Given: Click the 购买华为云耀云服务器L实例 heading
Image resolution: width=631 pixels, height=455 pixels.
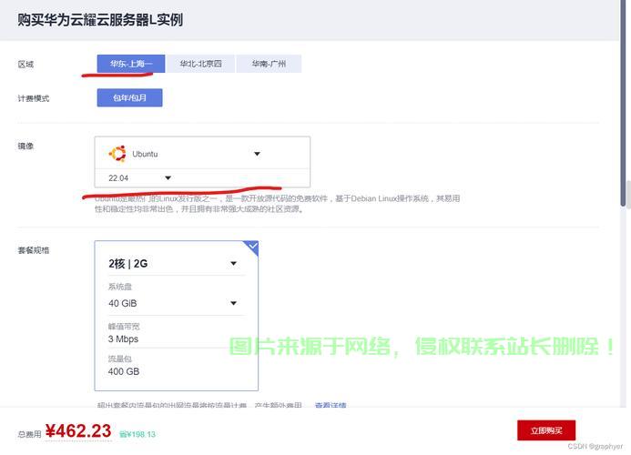Looking at the screenshot, I should (100, 20).
